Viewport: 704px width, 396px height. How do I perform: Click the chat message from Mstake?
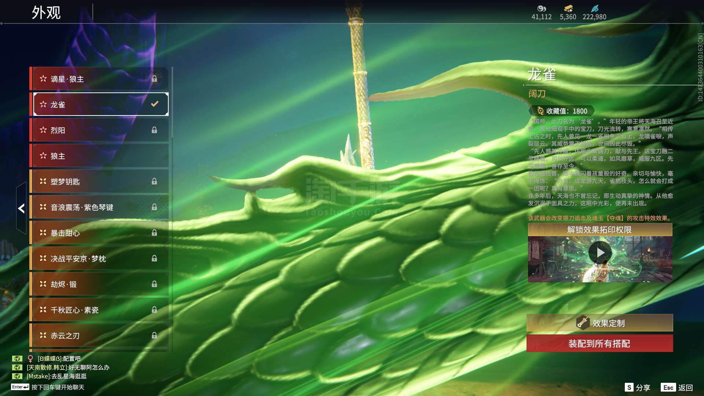pyautogui.click(x=56, y=376)
